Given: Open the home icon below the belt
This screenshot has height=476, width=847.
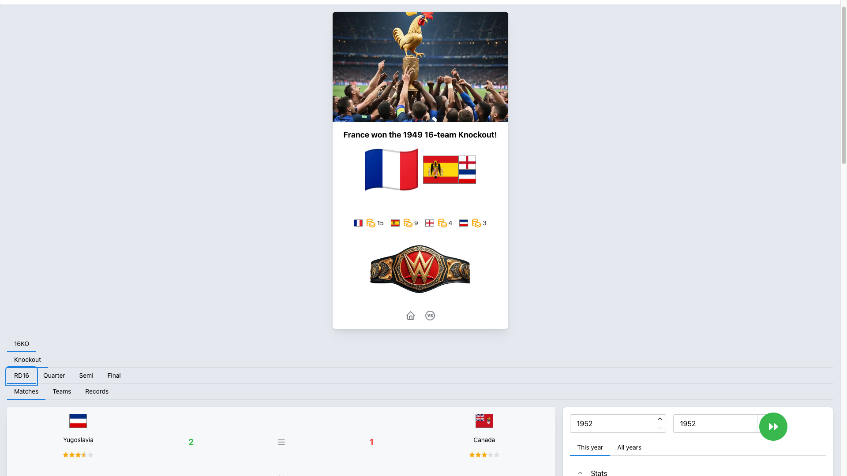Looking at the screenshot, I should (x=411, y=316).
